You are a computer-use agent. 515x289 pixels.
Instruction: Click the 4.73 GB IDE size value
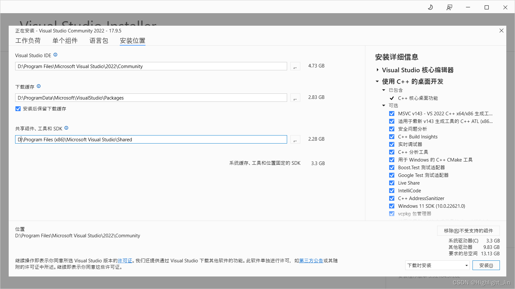tap(316, 66)
